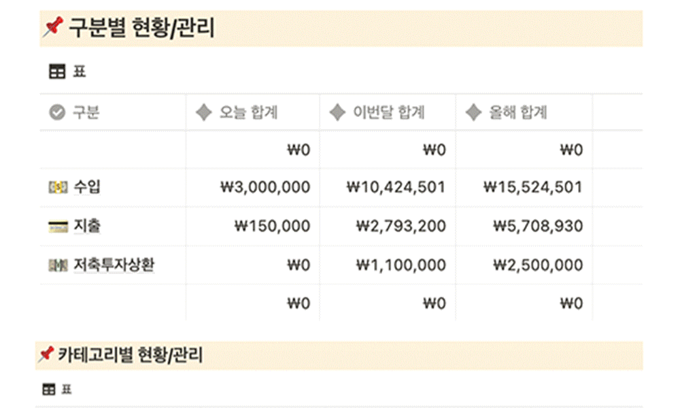This screenshot has width=680, height=408.
Task: Click the 구분 column status check icon
Action: click(57, 112)
